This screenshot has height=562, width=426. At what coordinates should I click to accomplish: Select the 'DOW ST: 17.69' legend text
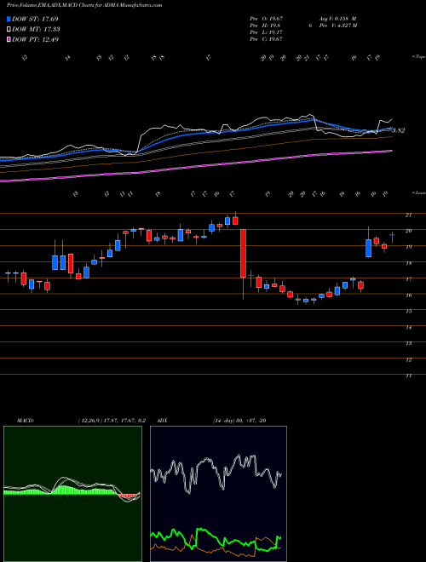pos(35,19)
